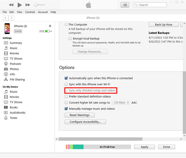Viewport: 186px width, 158px height.
Task: Enable Sync with this iPhone over Wi-Fi
Action: pos(66,84)
